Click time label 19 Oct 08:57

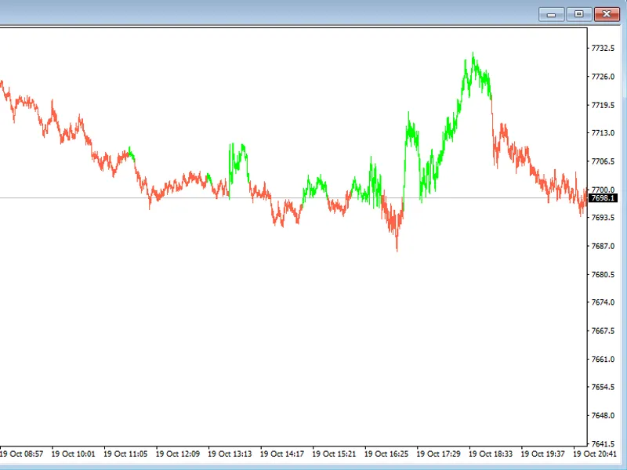click(x=21, y=454)
